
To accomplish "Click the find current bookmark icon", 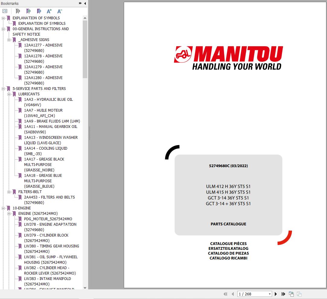I will tap(39, 11).
